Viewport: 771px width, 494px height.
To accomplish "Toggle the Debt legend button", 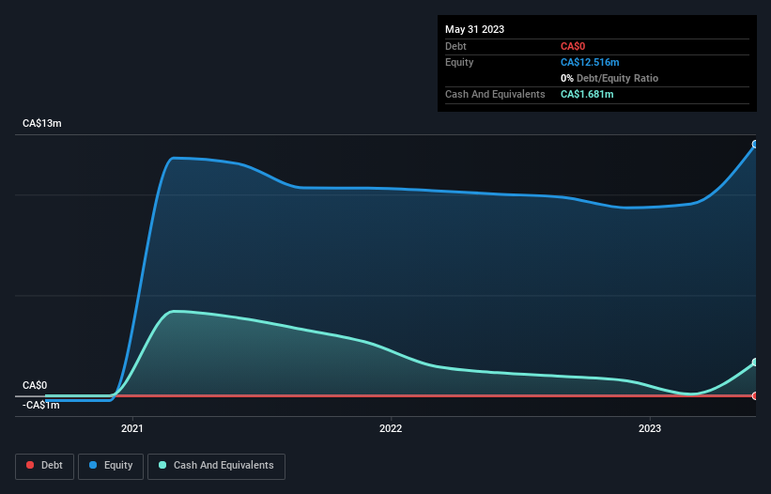I will [x=45, y=466].
